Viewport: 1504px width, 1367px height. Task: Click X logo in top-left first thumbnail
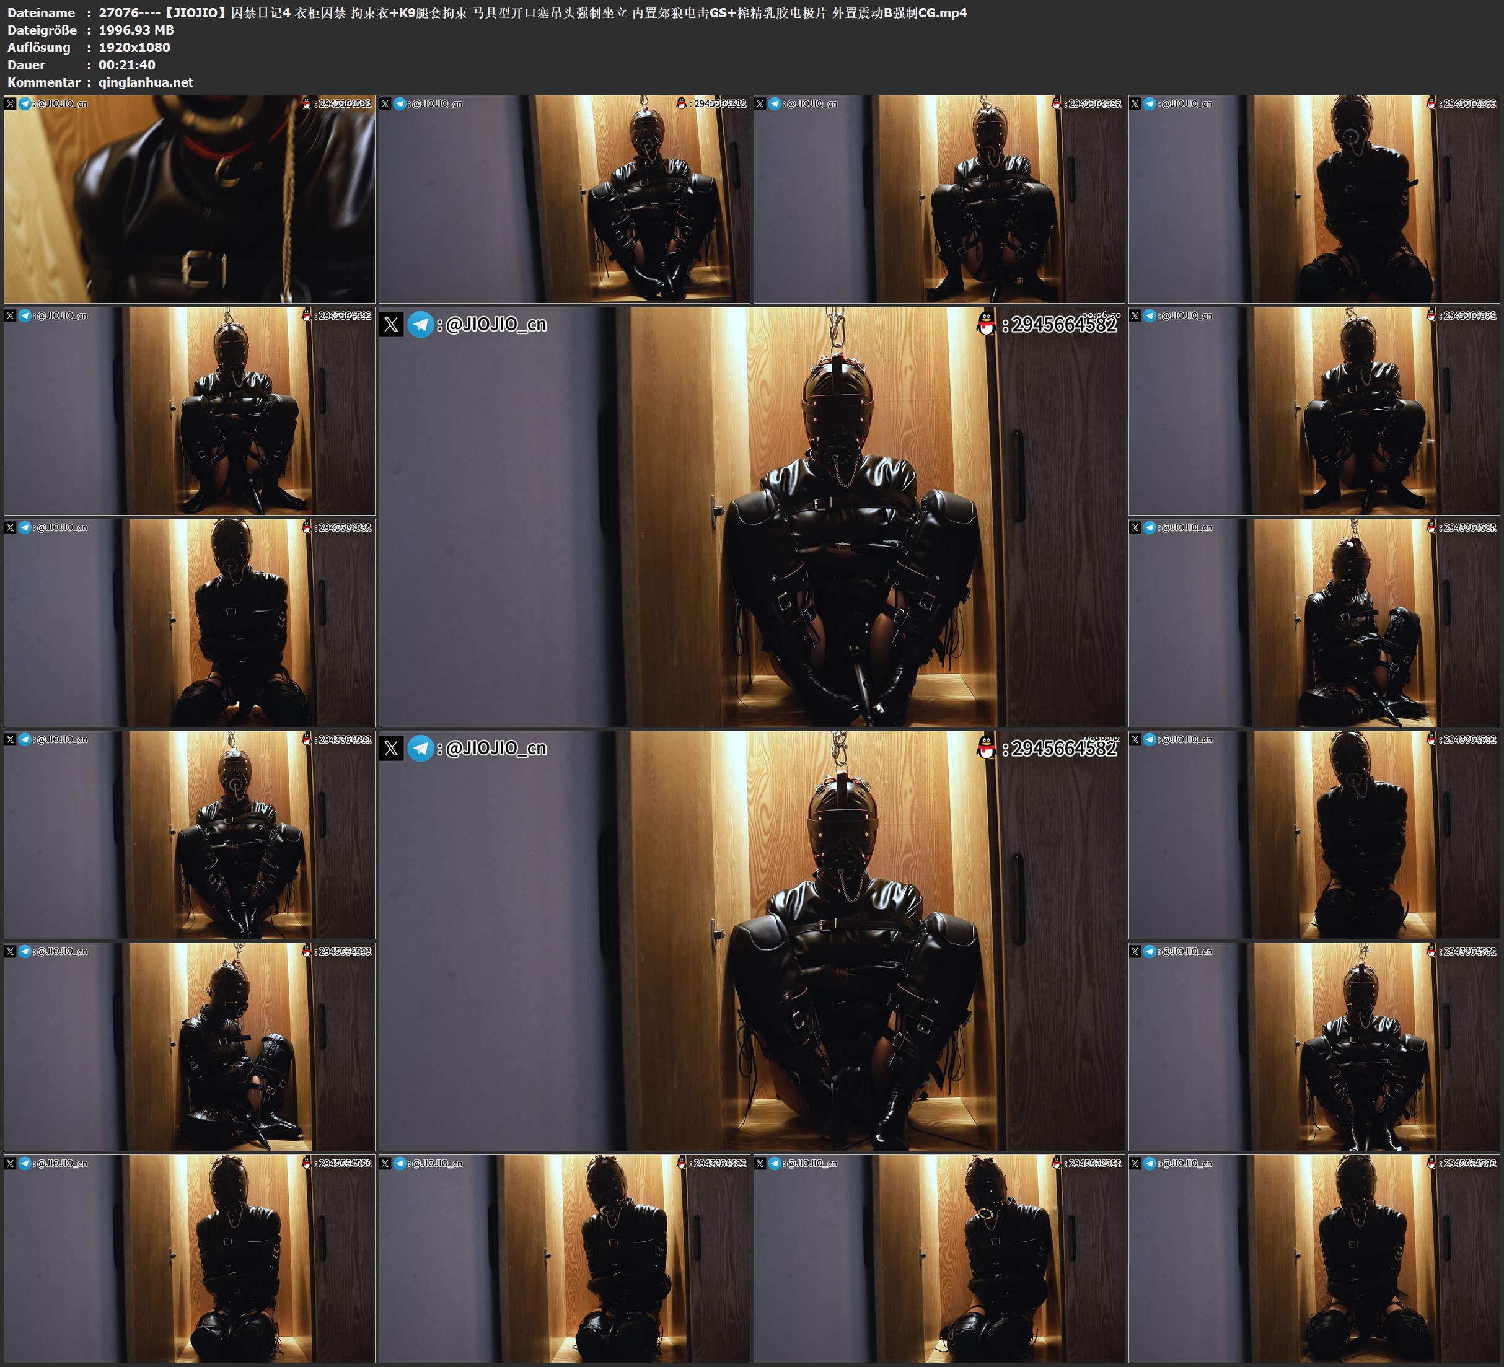(11, 103)
